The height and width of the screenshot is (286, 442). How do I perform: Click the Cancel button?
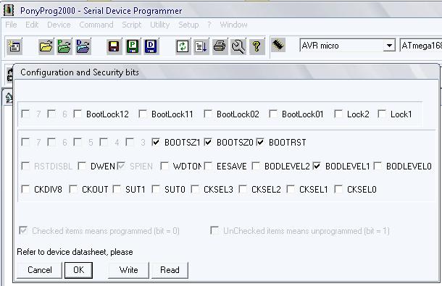click(39, 270)
